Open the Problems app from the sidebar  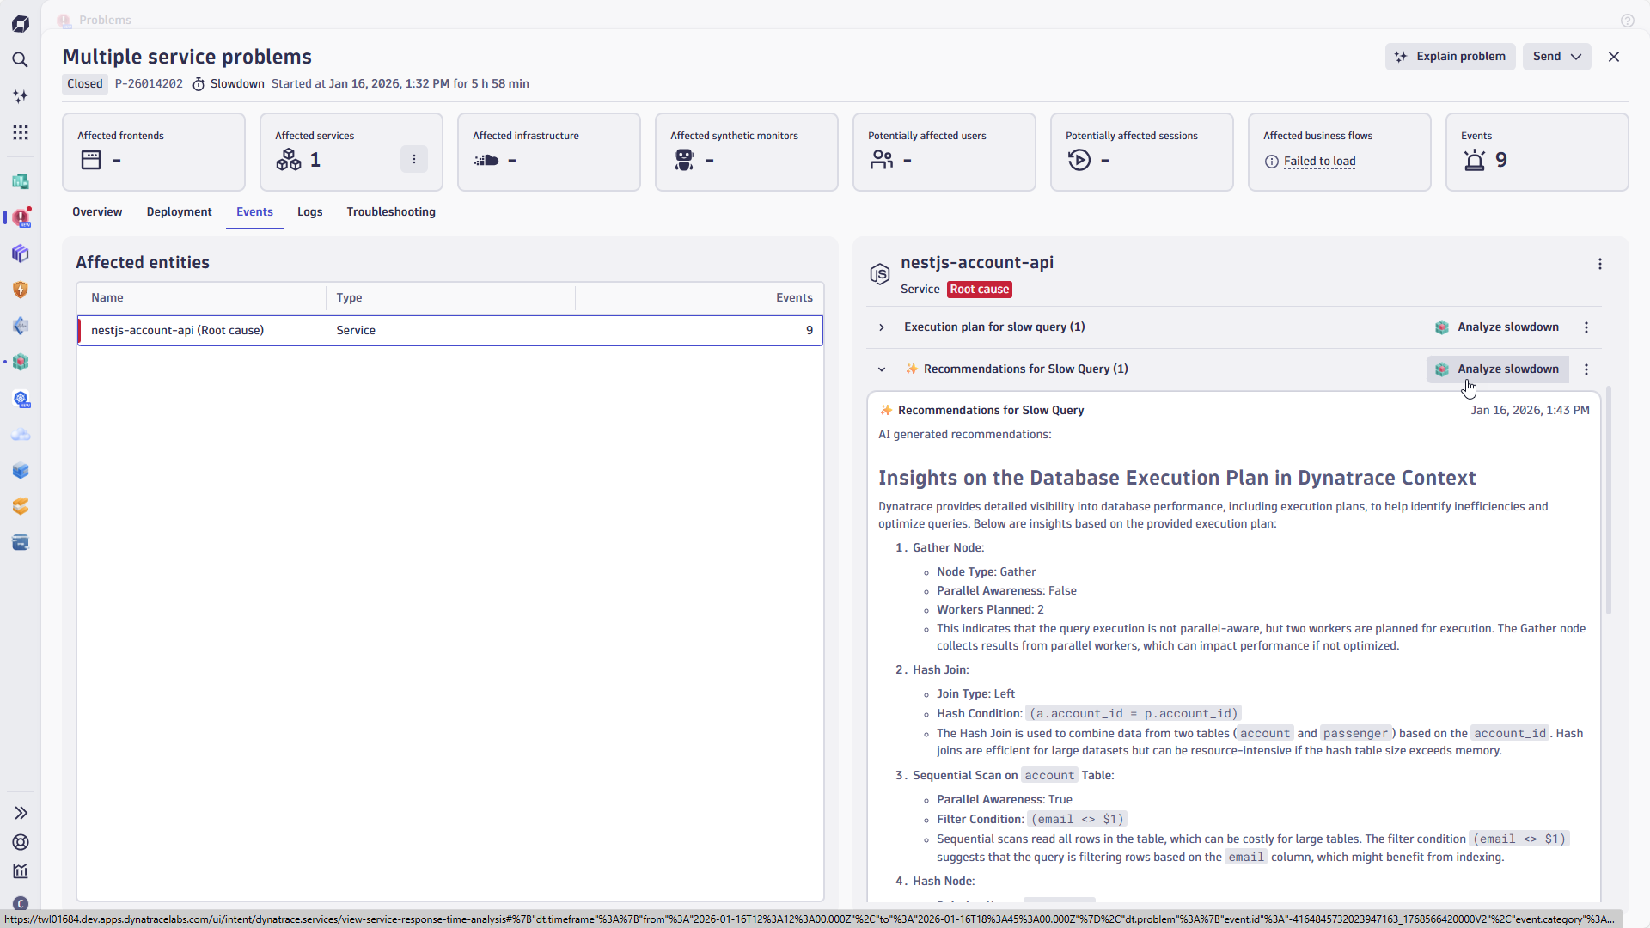[21, 217]
